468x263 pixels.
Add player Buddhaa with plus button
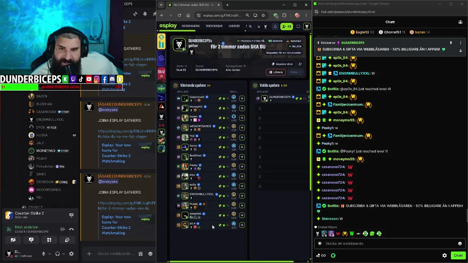pos(242,157)
